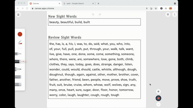Select the eraser tool
The height and width of the screenshot is (108, 193).
[x=18, y=85]
